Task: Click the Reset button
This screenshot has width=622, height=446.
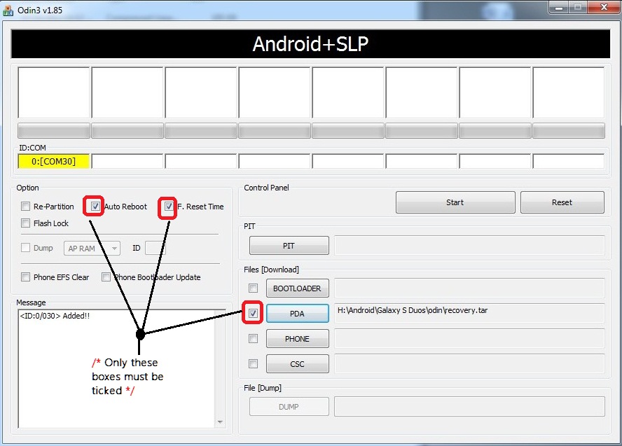Action: tap(562, 202)
